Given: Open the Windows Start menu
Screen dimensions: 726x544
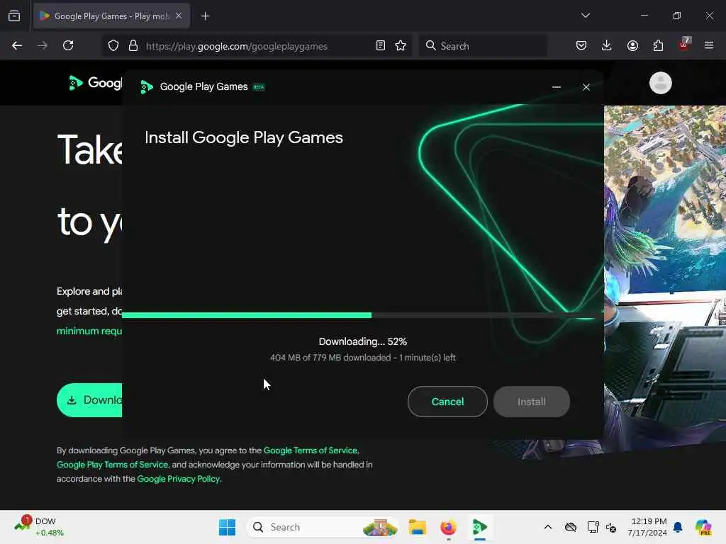Looking at the screenshot, I should (227, 527).
